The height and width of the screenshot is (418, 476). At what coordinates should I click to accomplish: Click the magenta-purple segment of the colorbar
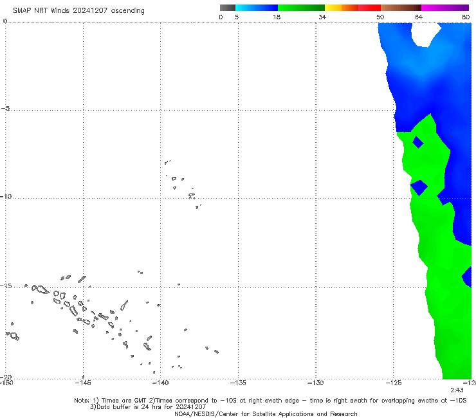coord(445,8)
